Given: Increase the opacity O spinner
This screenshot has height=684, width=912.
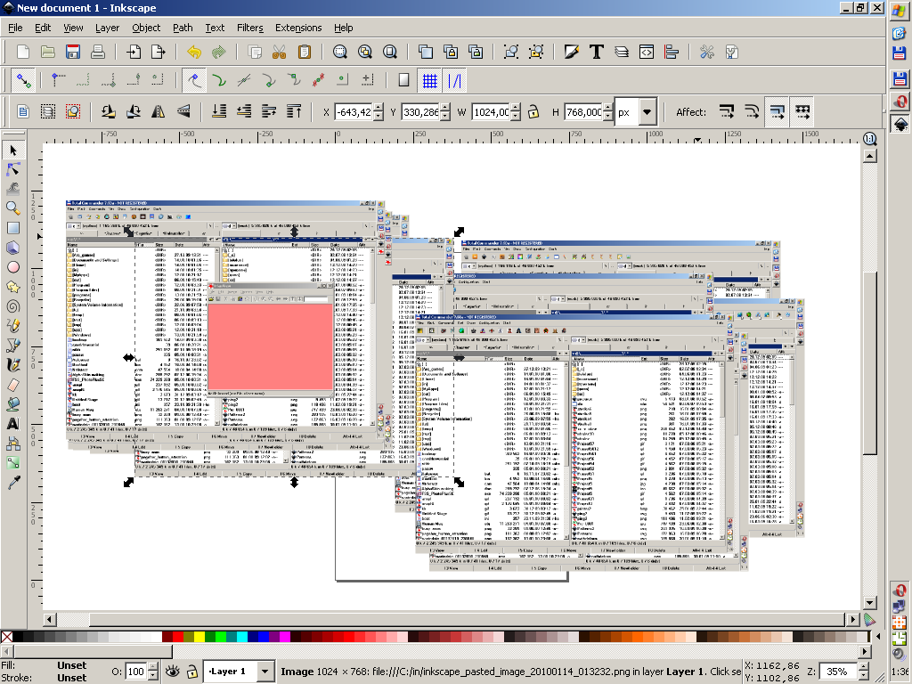Looking at the screenshot, I should 153,667.
